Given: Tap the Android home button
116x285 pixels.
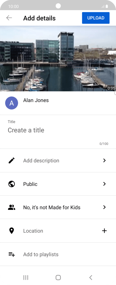Looking at the screenshot, I should tap(58, 277).
